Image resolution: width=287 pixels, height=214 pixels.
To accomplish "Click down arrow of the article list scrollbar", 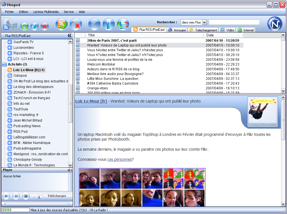I will pos(283,91).
